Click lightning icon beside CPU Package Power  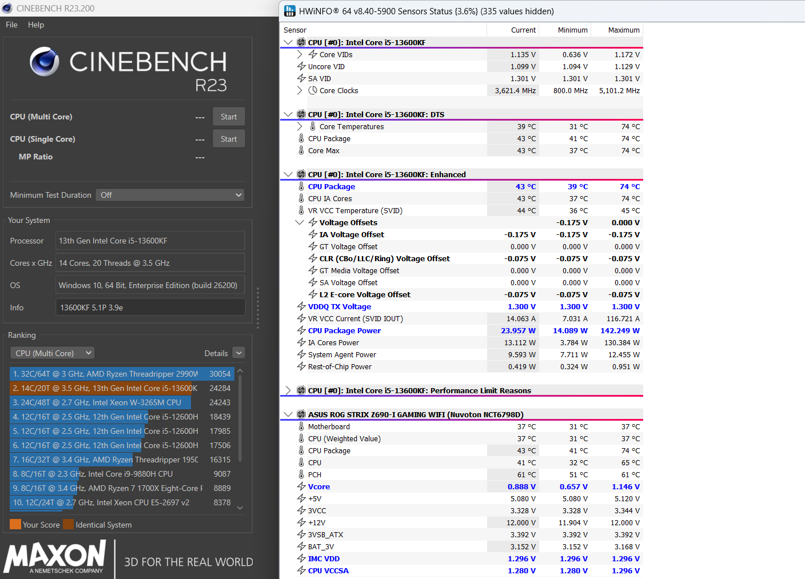click(301, 330)
